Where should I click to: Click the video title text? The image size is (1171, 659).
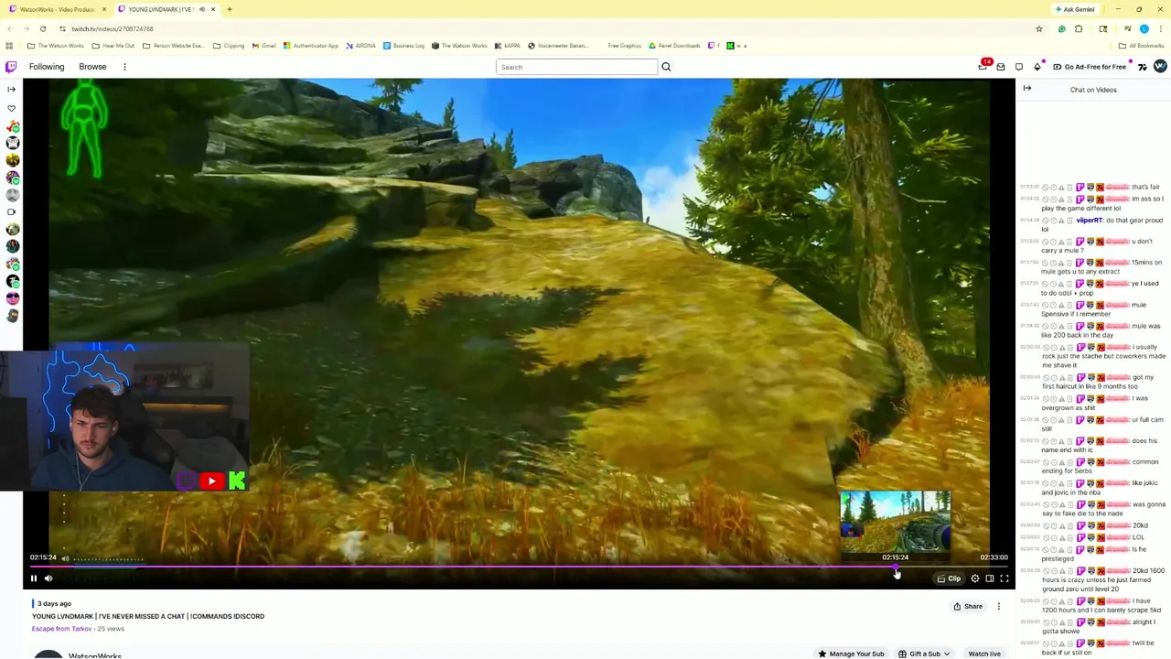(148, 616)
